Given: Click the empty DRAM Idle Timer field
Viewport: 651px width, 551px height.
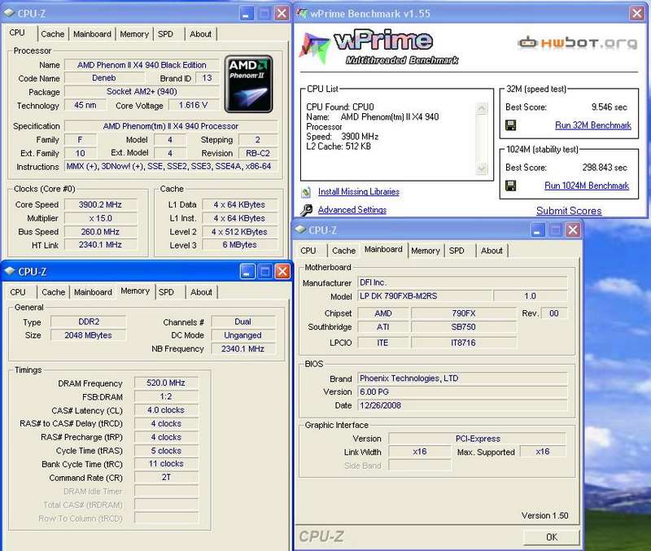Looking at the screenshot, I should (166, 492).
